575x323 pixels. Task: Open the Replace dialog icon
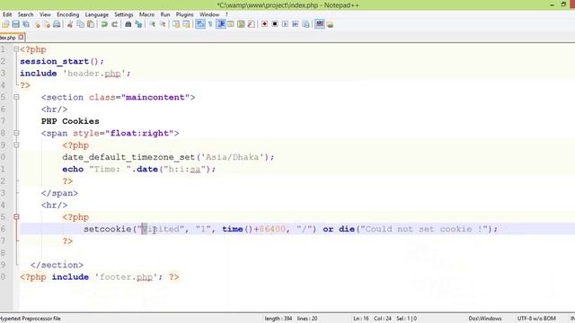click(138, 24)
